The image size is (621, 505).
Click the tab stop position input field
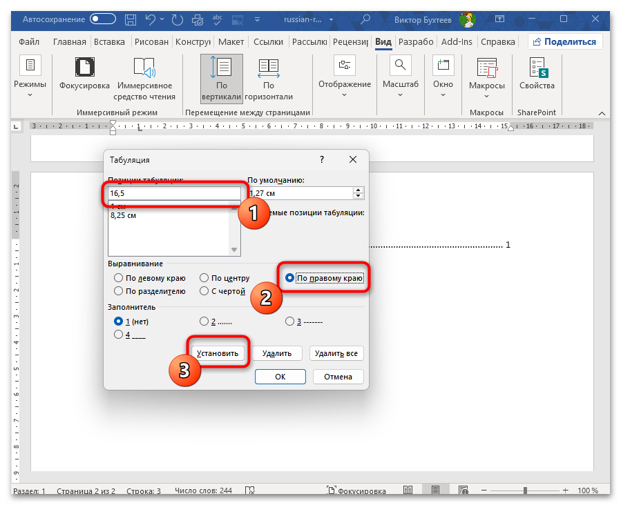point(174,193)
